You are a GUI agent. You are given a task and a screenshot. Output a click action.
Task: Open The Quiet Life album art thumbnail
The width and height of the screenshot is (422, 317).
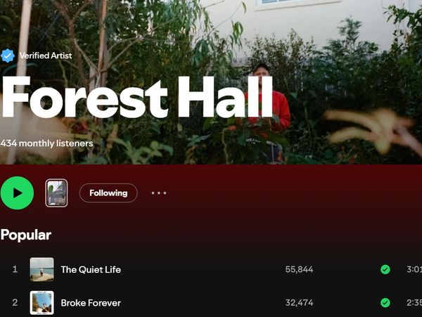point(41,269)
